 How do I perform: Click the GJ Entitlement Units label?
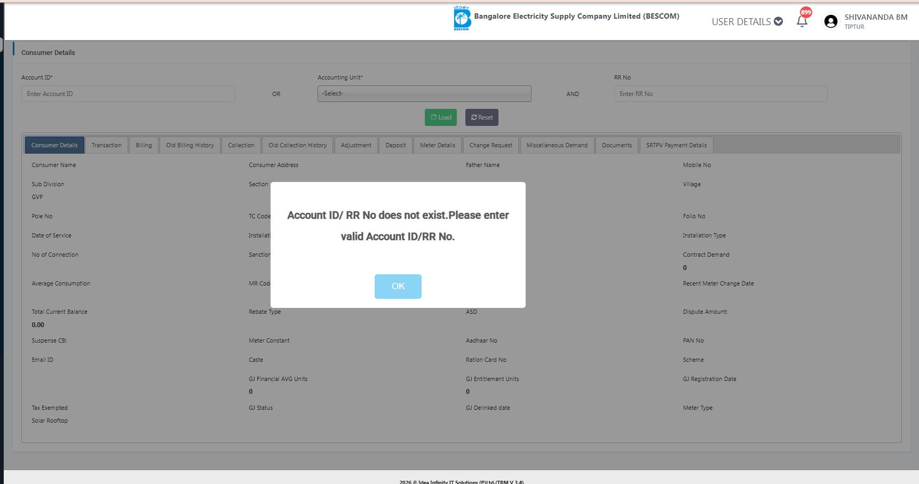492,379
